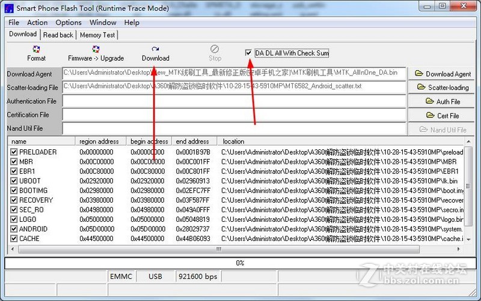The image size is (481, 301).
Task: Sort by the location column header
Action: (x=341, y=142)
